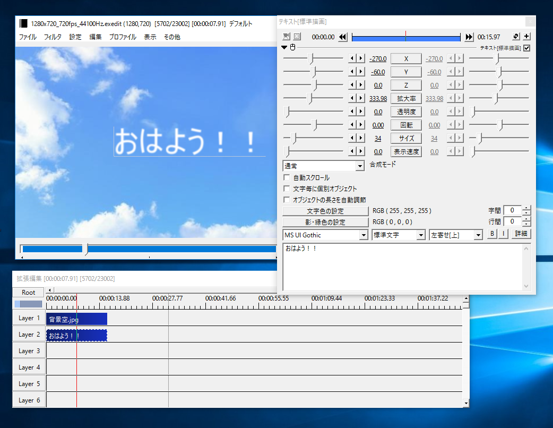This screenshot has width=553, height=428.
Task: Click into the text box containing おはよう！！
Action: click(407, 267)
